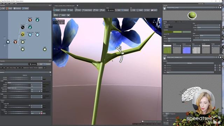224x126 pixels.
Task: Click Randomize button with red icon in Generation
Action: pos(9,8)
